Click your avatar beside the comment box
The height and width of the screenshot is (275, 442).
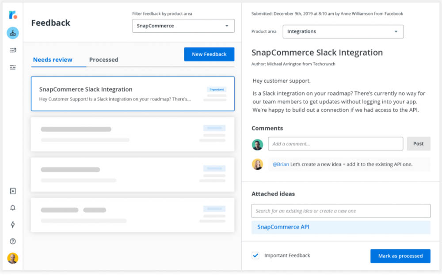point(257,145)
